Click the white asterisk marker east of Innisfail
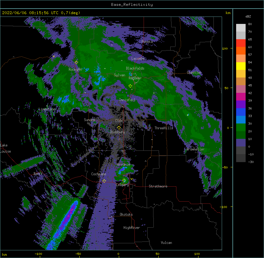This screenshot has height=258, width=264. [x=154, y=93]
